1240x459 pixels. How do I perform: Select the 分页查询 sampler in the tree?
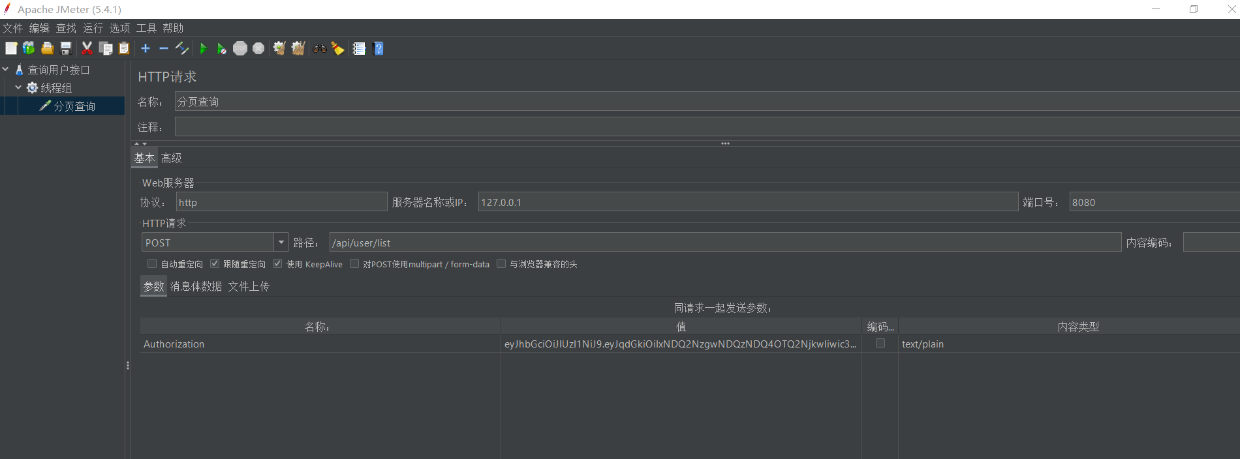click(x=74, y=106)
